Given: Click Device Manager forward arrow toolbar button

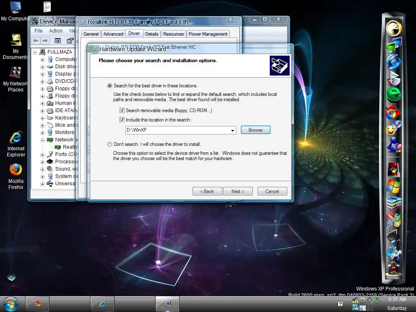Looking at the screenshot, I should coord(45,41).
